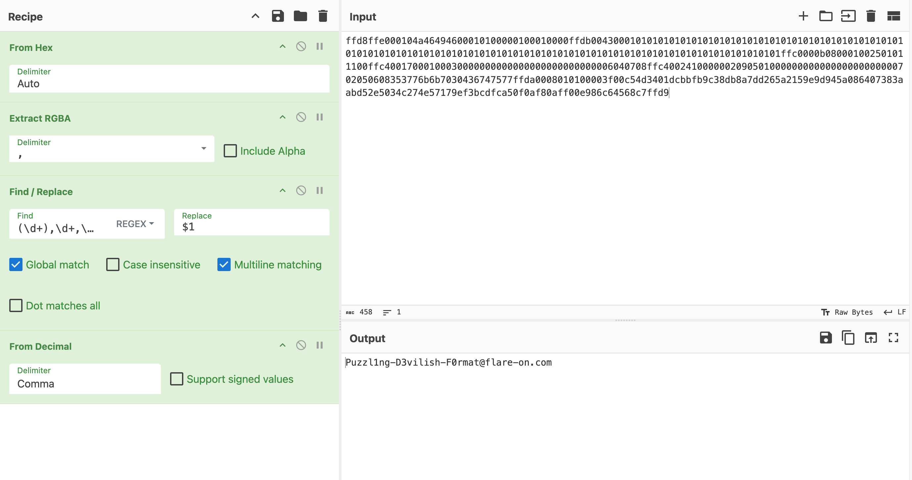Open the REGEX find-type dropdown
Screen dimensions: 912x480
pyautogui.click(x=135, y=224)
